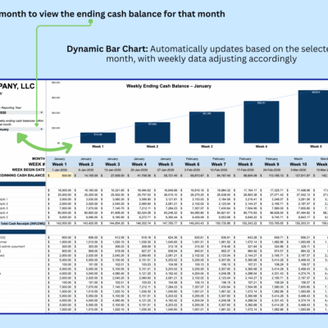Click the MONTH row label
This screenshot has height=328, width=328.
39,158
